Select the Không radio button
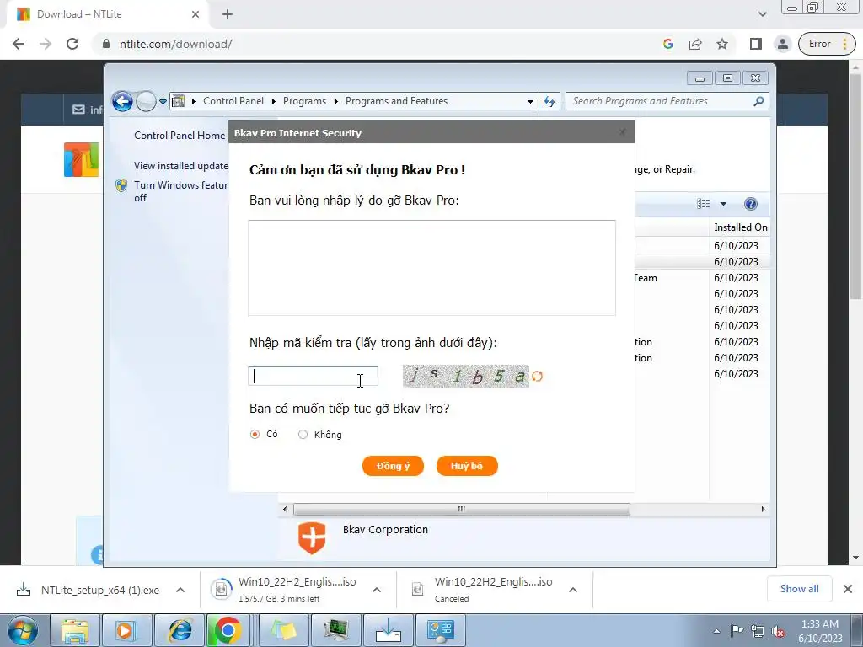The width and height of the screenshot is (863, 647). coord(303,435)
